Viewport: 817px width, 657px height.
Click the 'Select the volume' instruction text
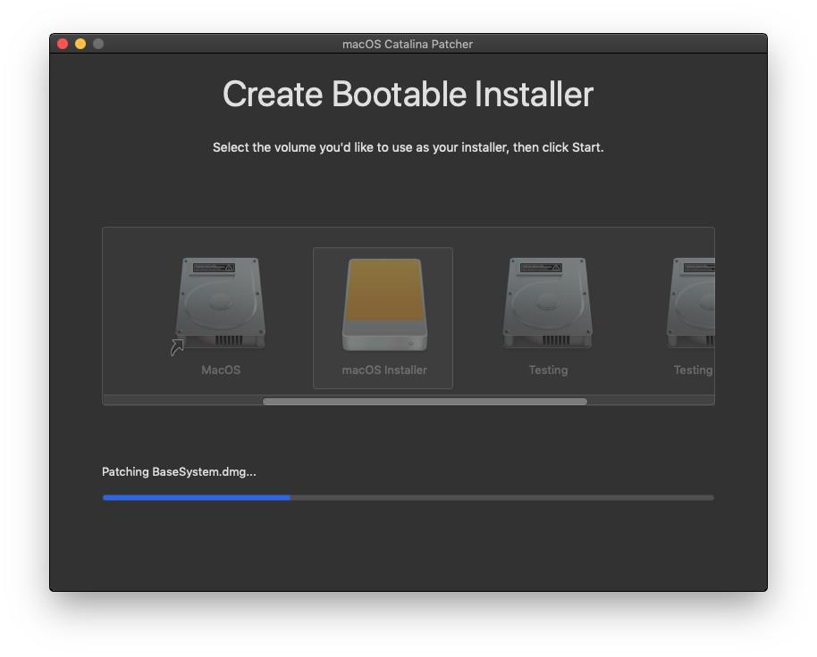408,147
